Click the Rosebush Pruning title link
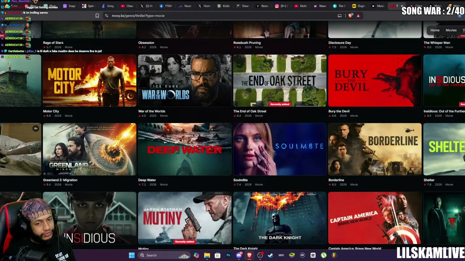Screen dimensions: 465x261 click(247, 43)
